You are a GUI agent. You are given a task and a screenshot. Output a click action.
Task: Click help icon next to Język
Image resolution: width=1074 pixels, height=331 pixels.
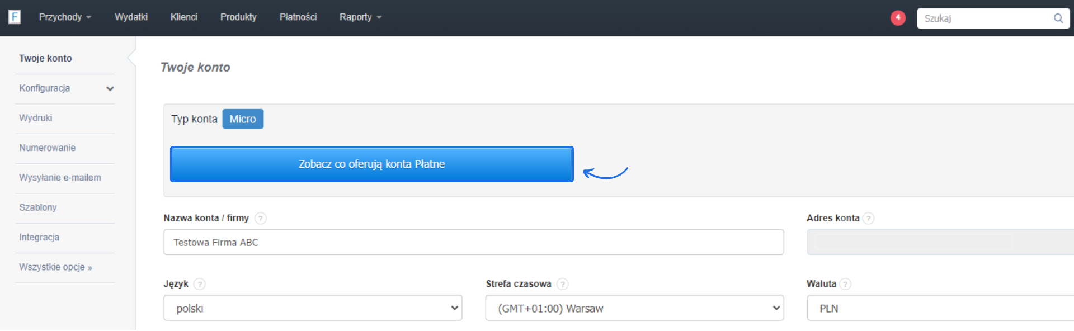point(200,284)
